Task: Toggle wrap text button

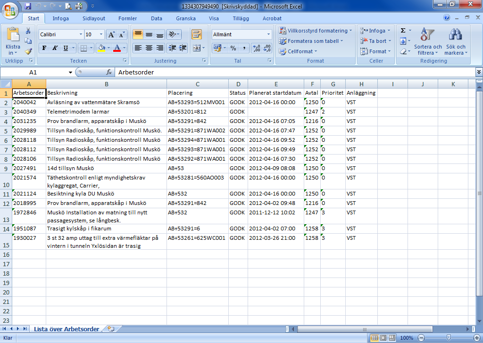Action: pos(197,34)
